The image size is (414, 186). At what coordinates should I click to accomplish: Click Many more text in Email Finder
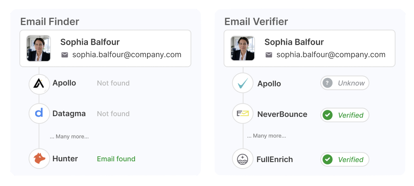point(69,137)
